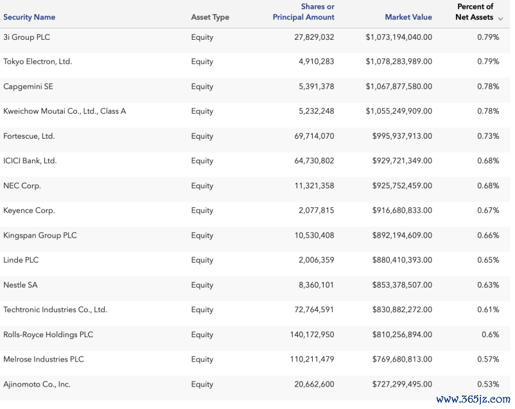Click shares amount 10,530,408
This screenshot has width=515, height=409.
pos(314,236)
